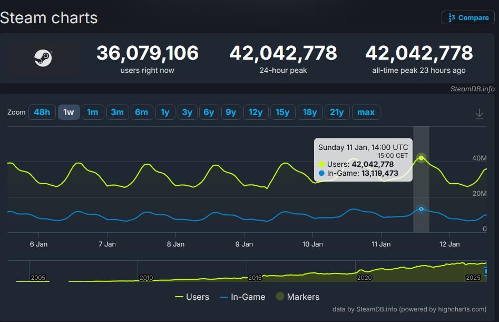The image size is (499, 322).
Task: Toggle Markers visibility in the legend
Action: tap(298, 297)
